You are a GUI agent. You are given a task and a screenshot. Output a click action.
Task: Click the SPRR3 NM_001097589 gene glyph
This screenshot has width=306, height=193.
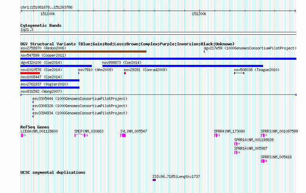click(264, 135)
